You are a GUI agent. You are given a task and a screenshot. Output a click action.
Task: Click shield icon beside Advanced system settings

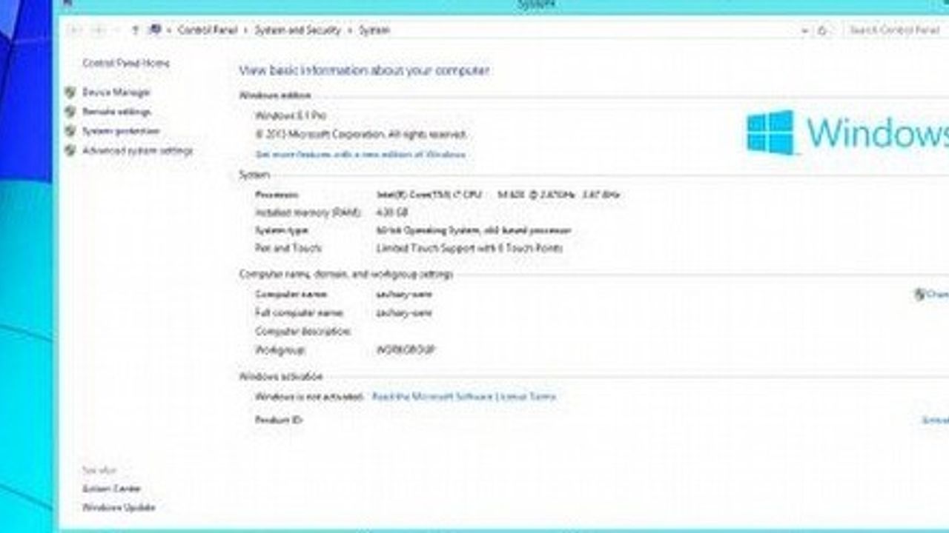pos(70,150)
